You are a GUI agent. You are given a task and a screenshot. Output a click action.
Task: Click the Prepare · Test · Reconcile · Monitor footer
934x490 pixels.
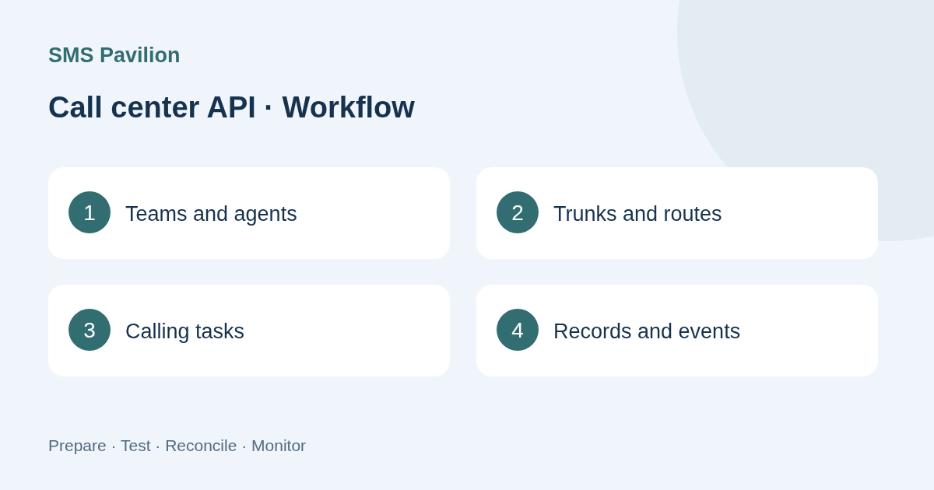click(x=177, y=446)
